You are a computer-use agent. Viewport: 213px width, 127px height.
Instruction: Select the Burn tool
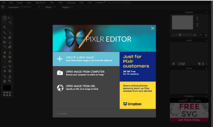(10, 61)
